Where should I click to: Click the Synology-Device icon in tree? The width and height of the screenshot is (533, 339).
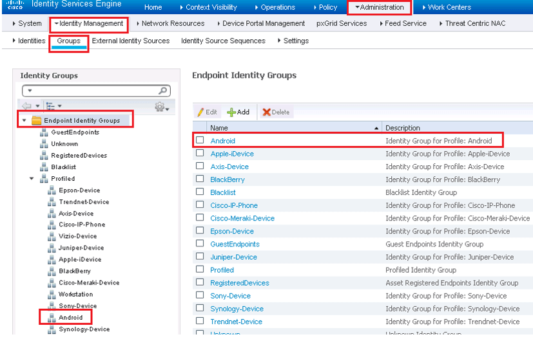point(52,329)
